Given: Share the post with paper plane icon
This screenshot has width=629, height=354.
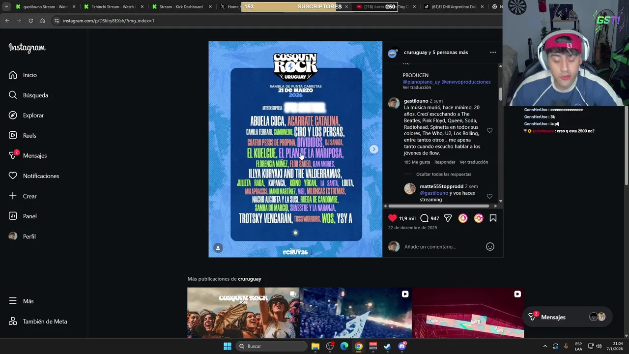Looking at the screenshot, I should 448,218.
